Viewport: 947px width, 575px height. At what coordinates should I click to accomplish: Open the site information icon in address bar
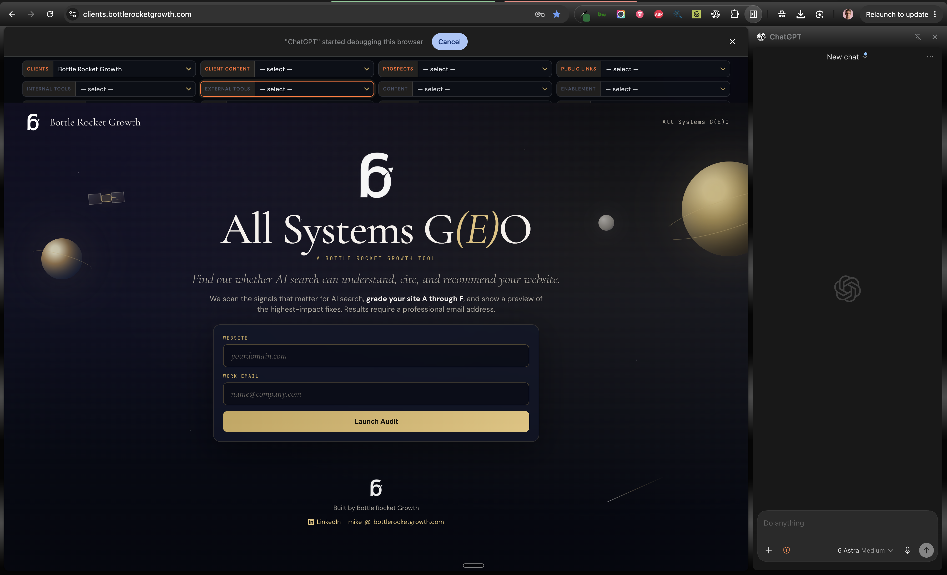(x=72, y=14)
